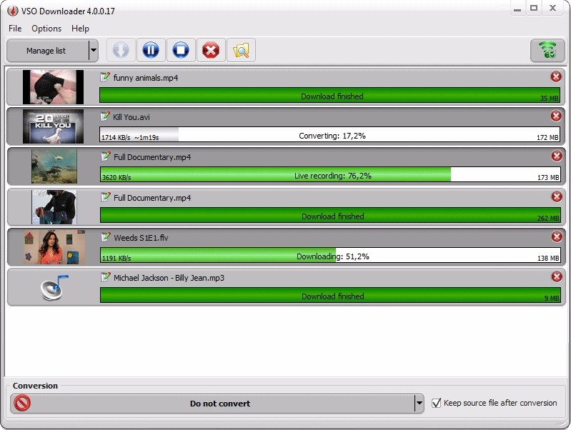The height and width of the screenshot is (430, 571).
Task: Open the Options menu
Action: click(x=46, y=29)
